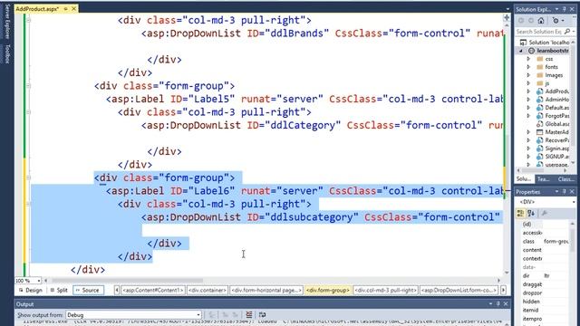Collapse the selected Label6 form-group div outline
The image size is (580, 326).
[x=28, y=177]
